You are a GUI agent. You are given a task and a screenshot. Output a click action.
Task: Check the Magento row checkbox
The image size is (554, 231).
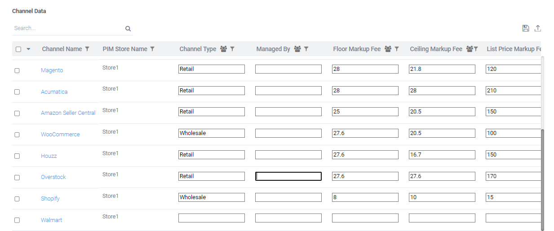point(17,70)
